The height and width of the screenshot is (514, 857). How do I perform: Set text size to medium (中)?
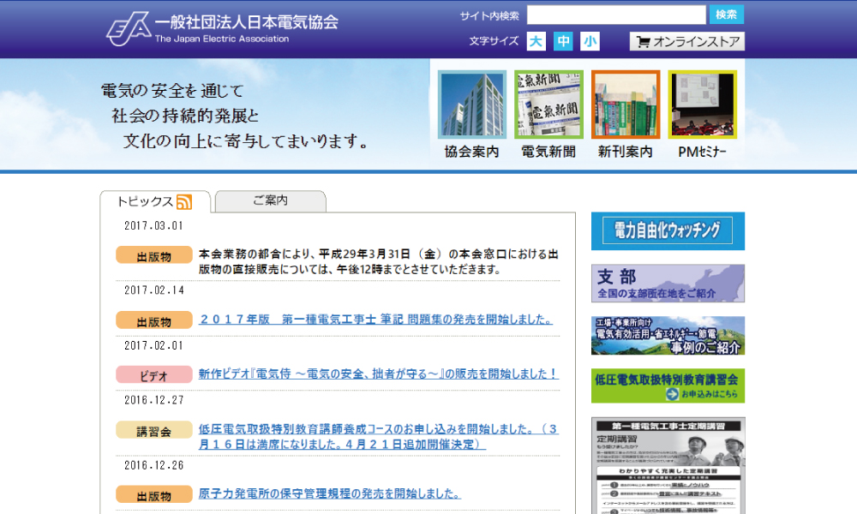tap(563, 41)
